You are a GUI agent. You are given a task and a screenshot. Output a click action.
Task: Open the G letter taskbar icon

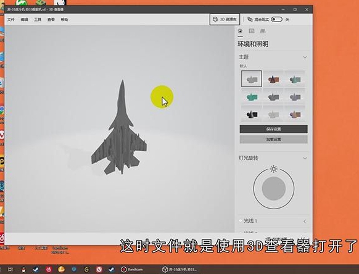pos(86,270)
